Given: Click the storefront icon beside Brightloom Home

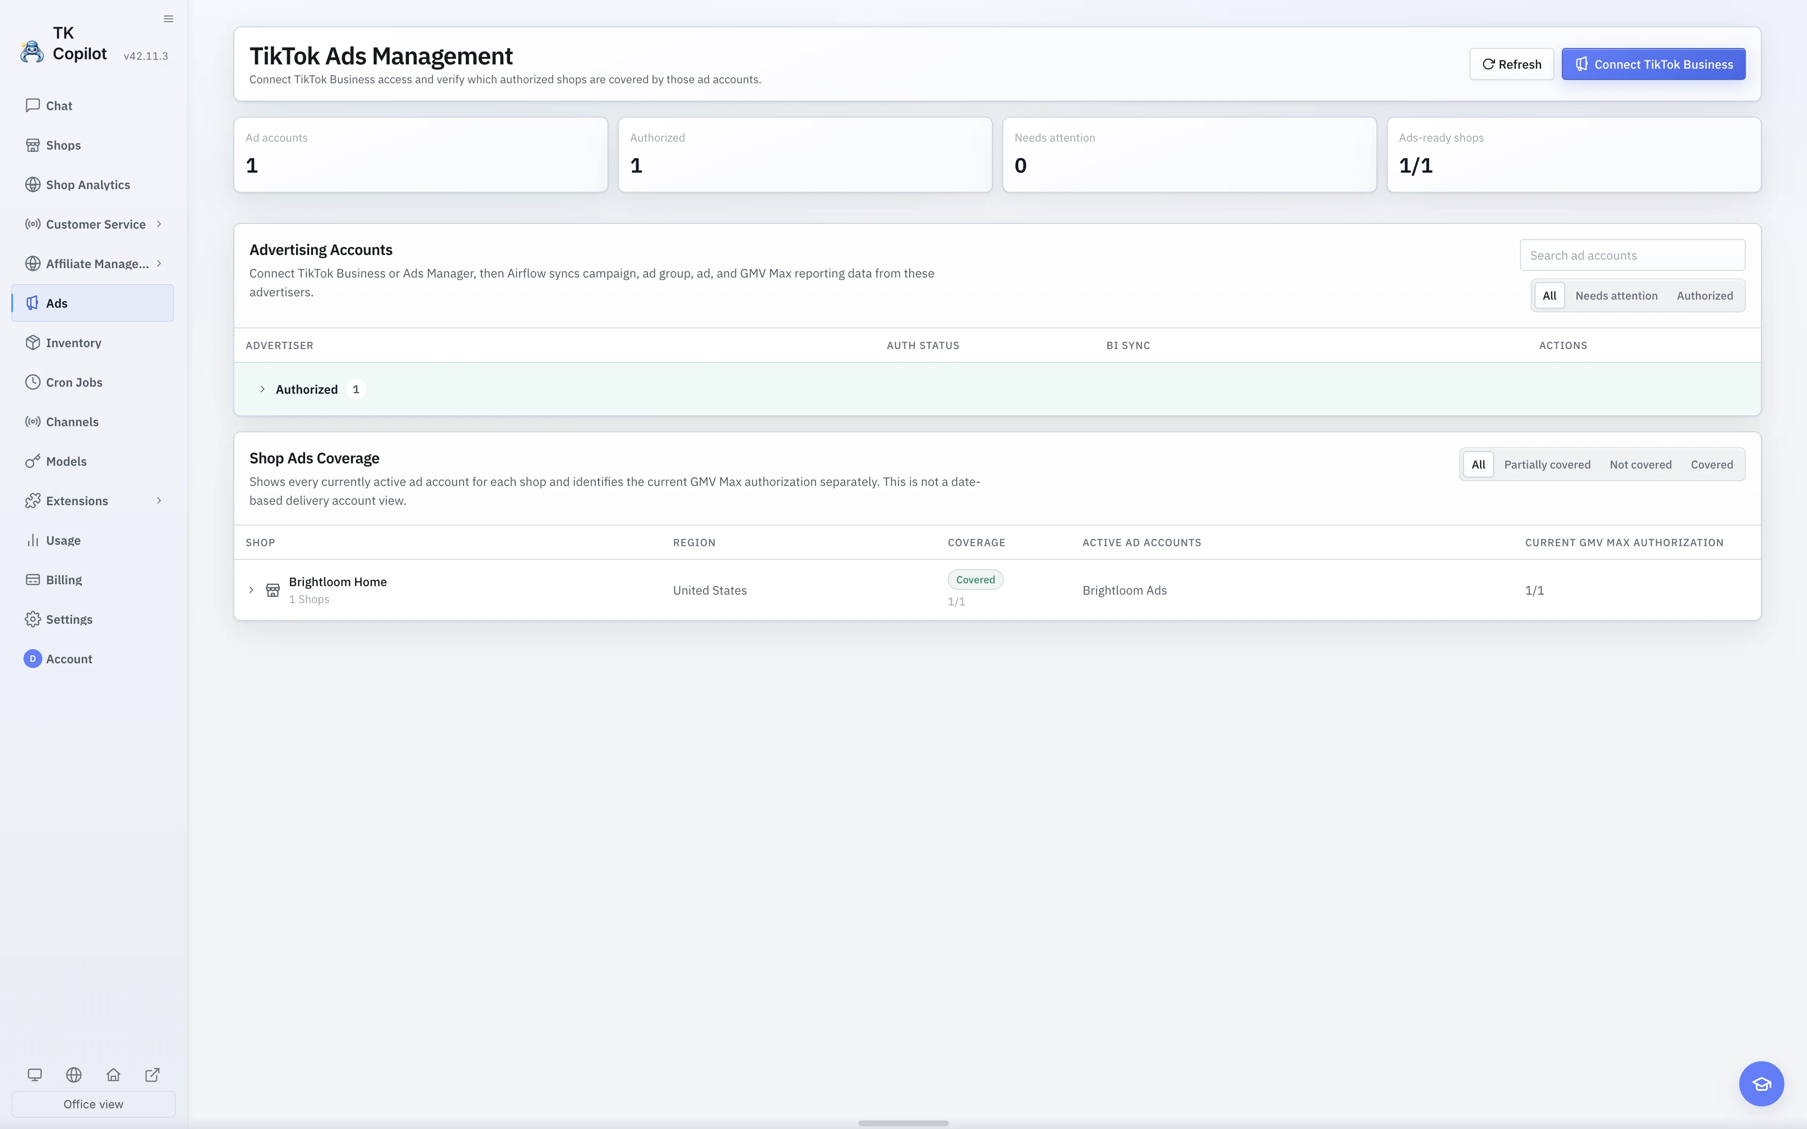Looking at the screenshot, I should click(273, 590).
